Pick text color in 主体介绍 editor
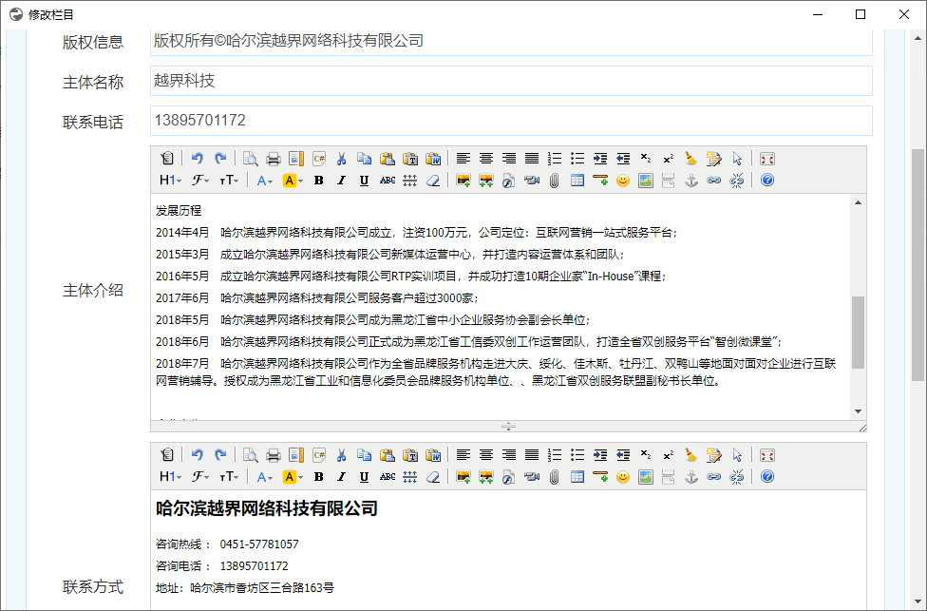This screenshot has height=611, width=927. coord(264,181)
